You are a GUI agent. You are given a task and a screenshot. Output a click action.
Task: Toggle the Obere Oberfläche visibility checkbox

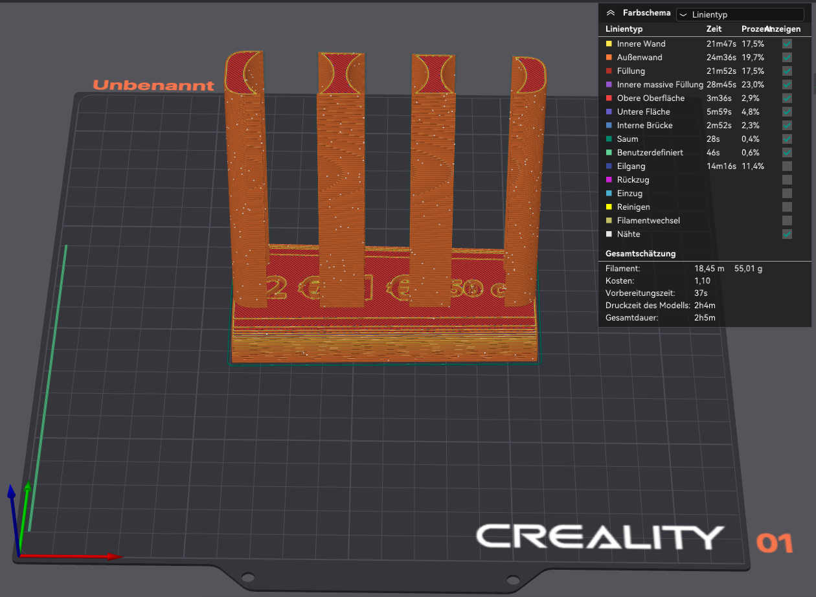pos(787,98)
